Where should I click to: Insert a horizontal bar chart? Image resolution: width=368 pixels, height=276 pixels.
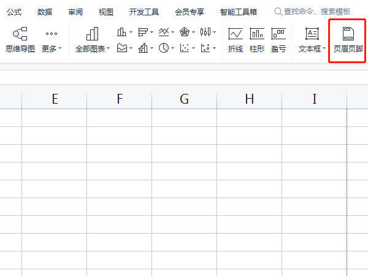click(x=143, y=32)
